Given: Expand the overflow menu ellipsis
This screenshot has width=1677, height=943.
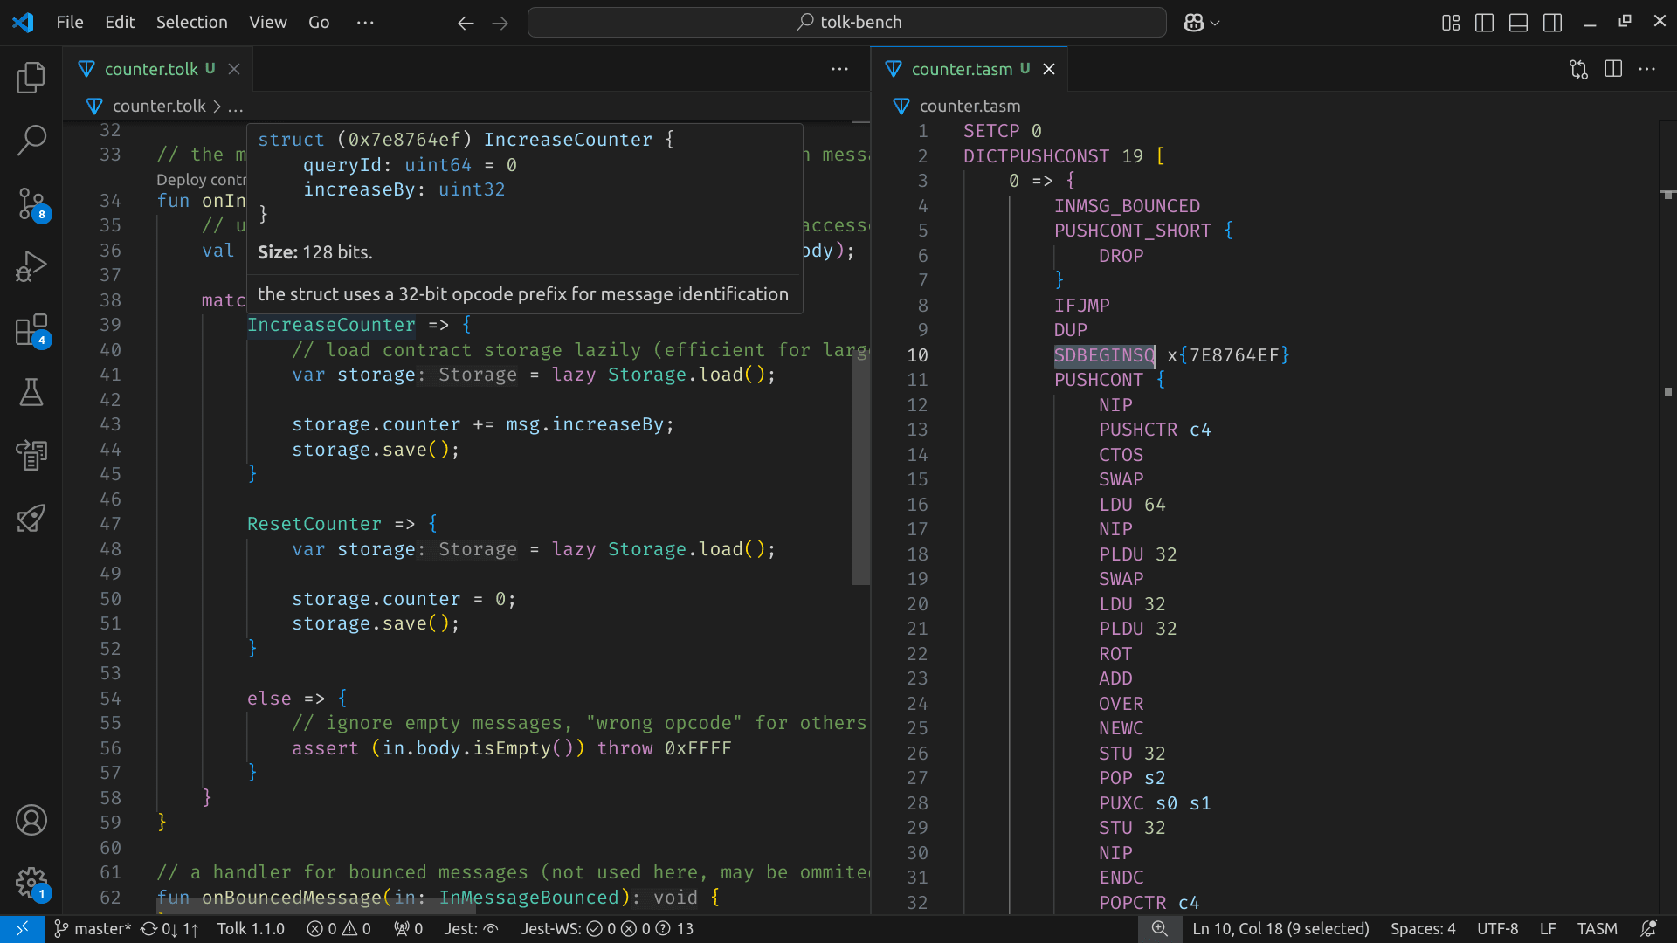Looking at the screenshot, I should tap(365, 22).
